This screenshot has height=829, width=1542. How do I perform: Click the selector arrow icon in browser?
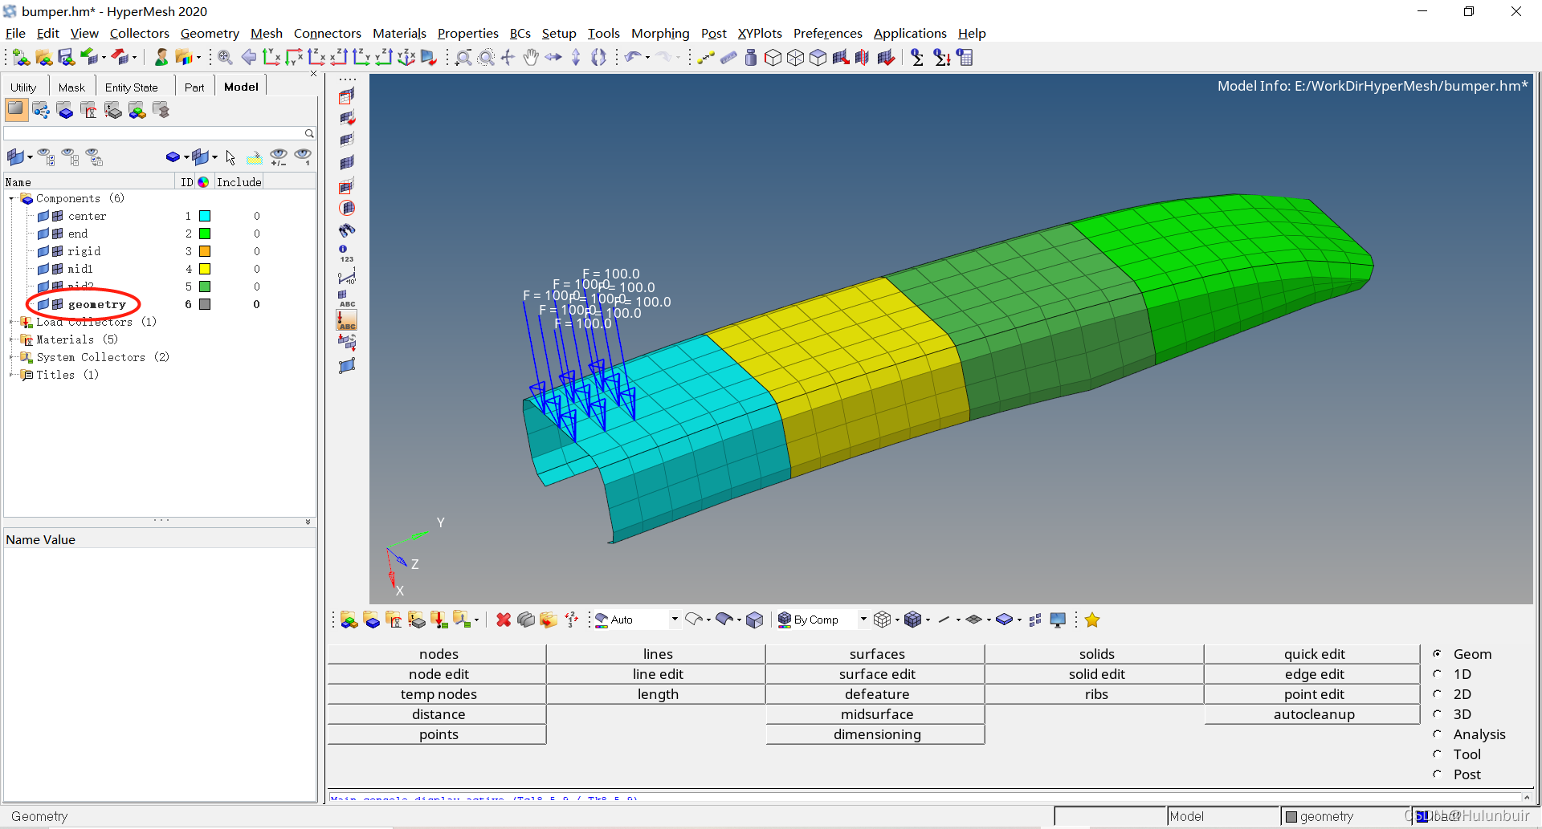click(230, 157)
